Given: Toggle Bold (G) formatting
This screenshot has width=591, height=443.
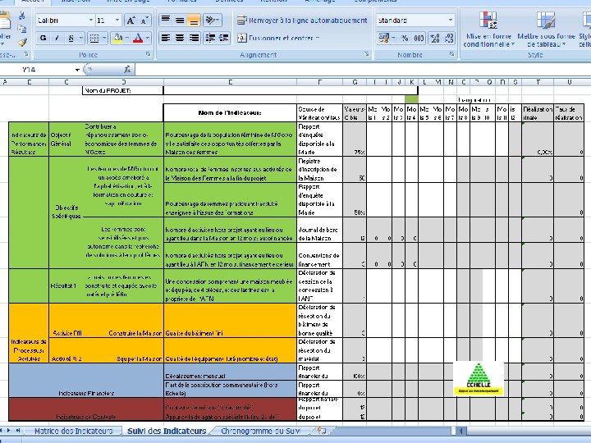Looking at the screenshot, I should click(x=43, y=38).
